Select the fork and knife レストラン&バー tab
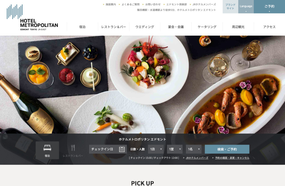This screenshot has width=285, height=186. pyautogui.click(x=73, y=150)
